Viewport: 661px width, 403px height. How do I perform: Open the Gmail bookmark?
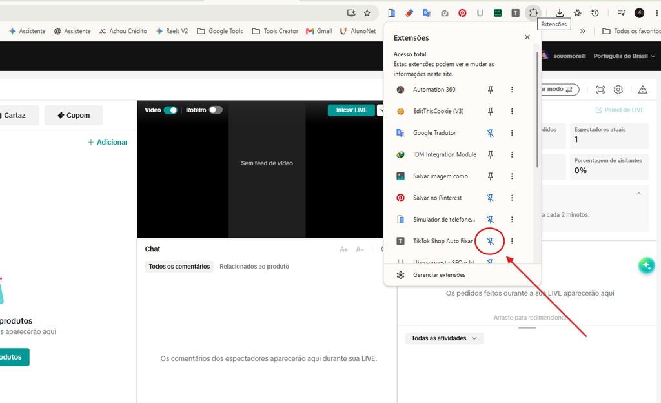coord(319,31)
